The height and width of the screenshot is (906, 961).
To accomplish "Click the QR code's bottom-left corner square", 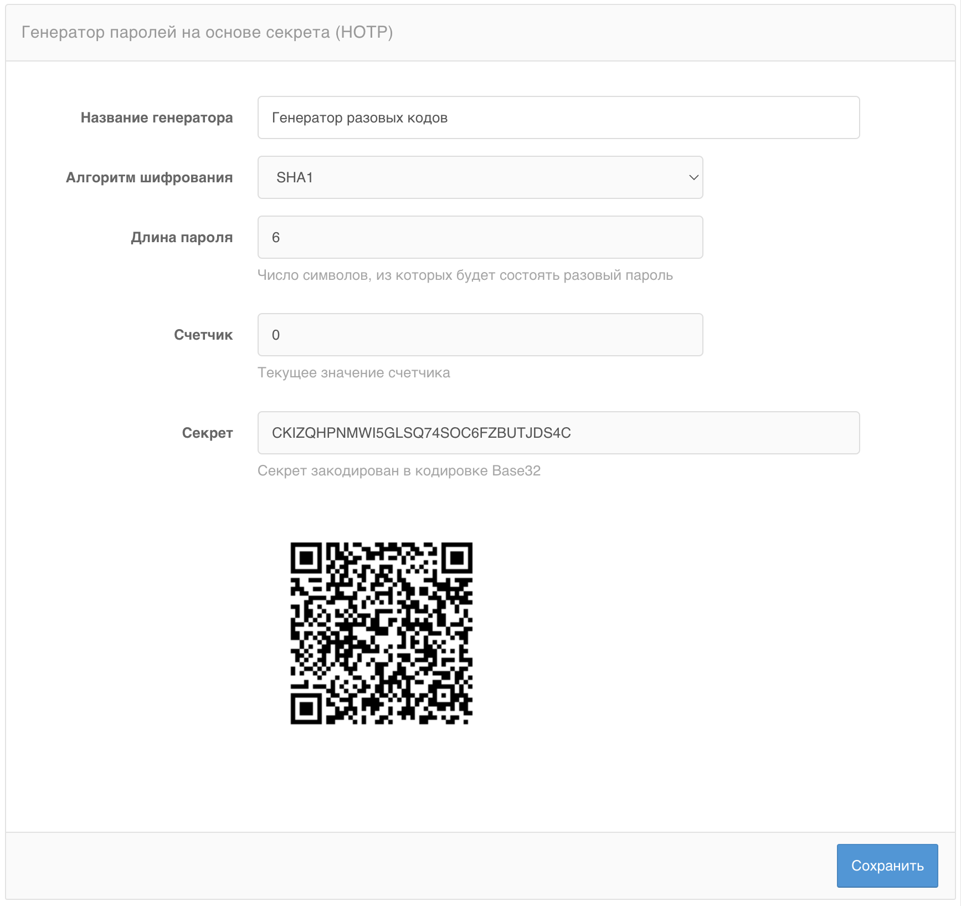I will 306,708.
